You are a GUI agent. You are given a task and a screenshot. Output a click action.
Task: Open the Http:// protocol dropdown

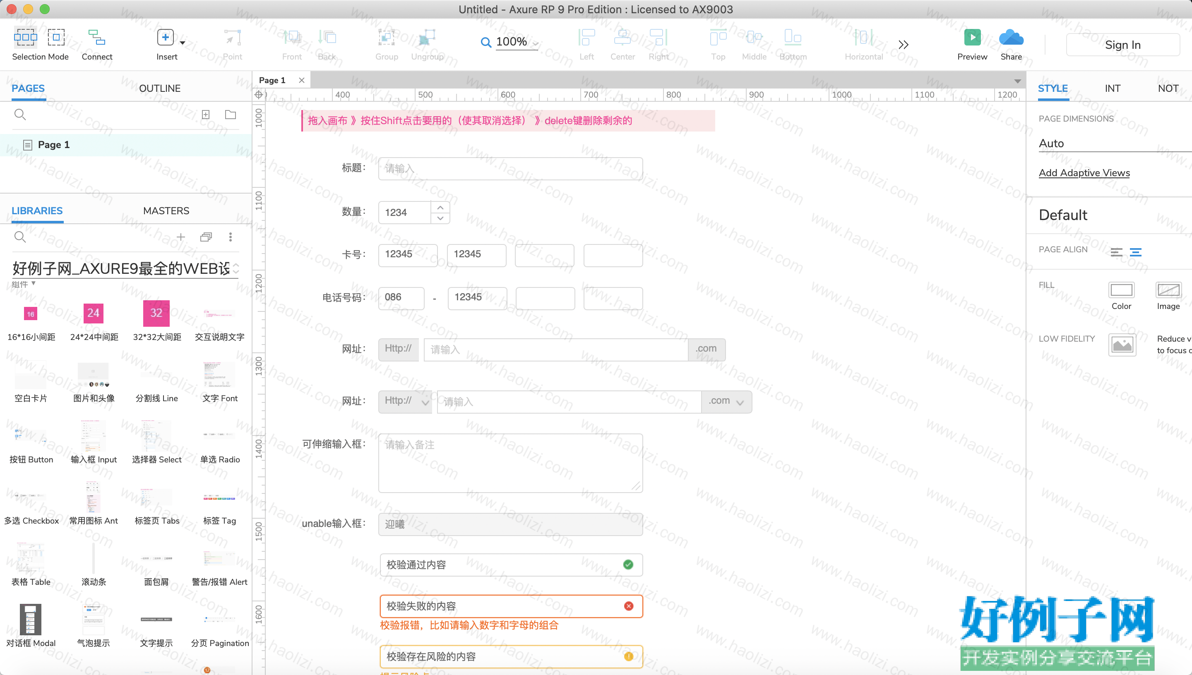[x=405, y=402]
